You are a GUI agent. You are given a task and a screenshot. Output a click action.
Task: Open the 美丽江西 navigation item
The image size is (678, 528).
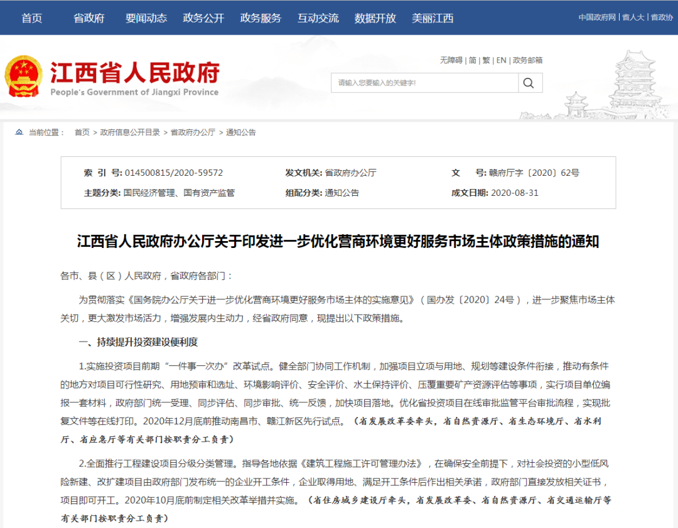click(433, 18)
